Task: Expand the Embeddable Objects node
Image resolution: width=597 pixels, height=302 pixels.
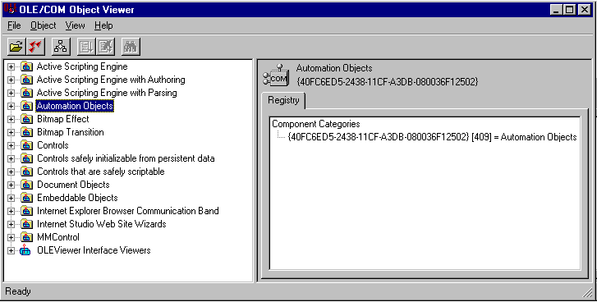Action: pos(11,198)
